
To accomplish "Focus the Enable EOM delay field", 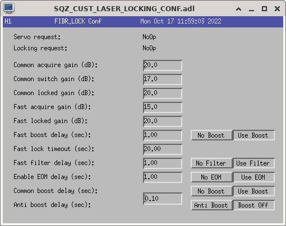I will [x=163, y=177].
